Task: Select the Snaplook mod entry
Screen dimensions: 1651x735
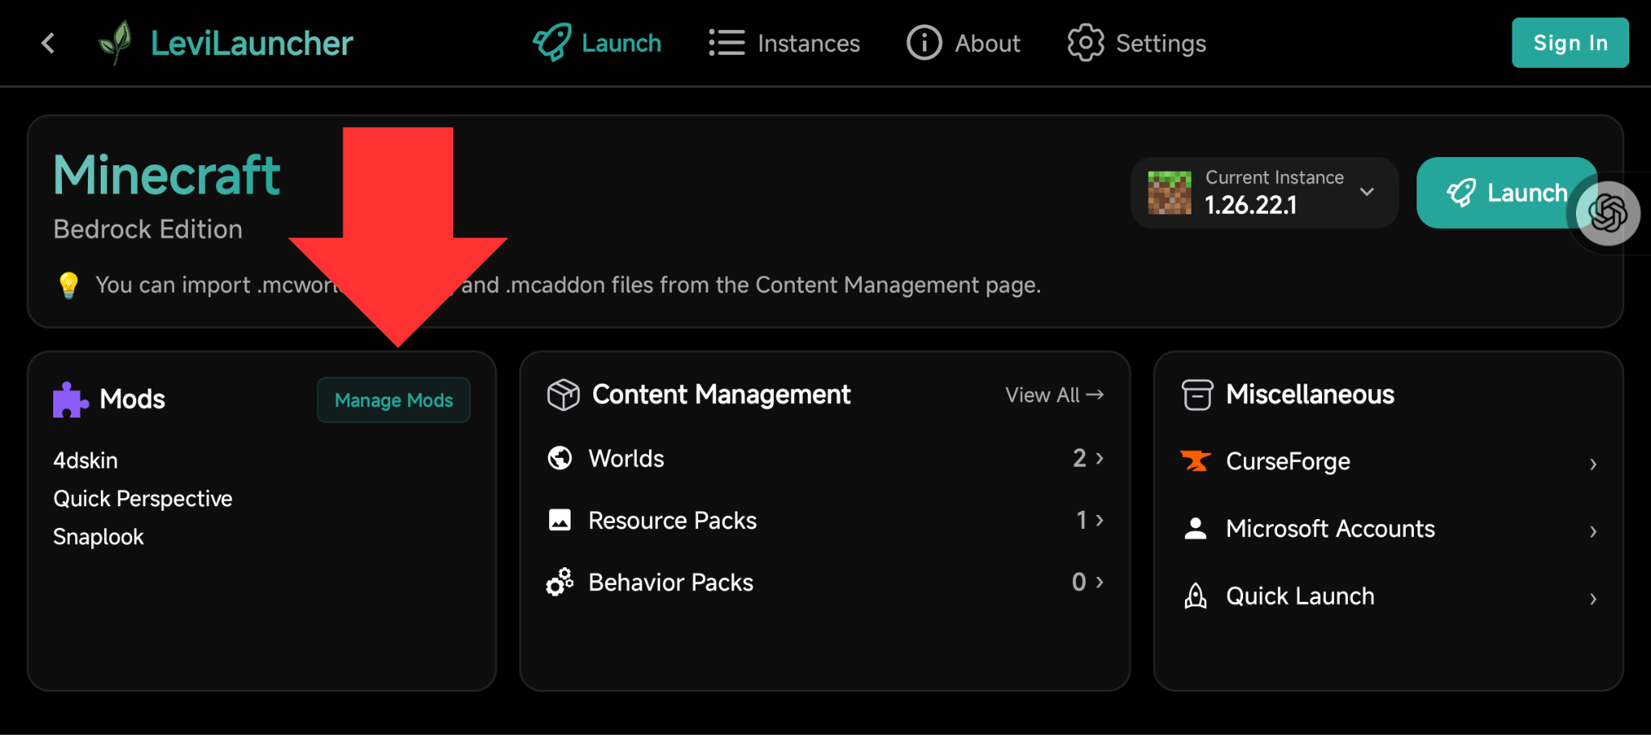Action: [98, 537]
